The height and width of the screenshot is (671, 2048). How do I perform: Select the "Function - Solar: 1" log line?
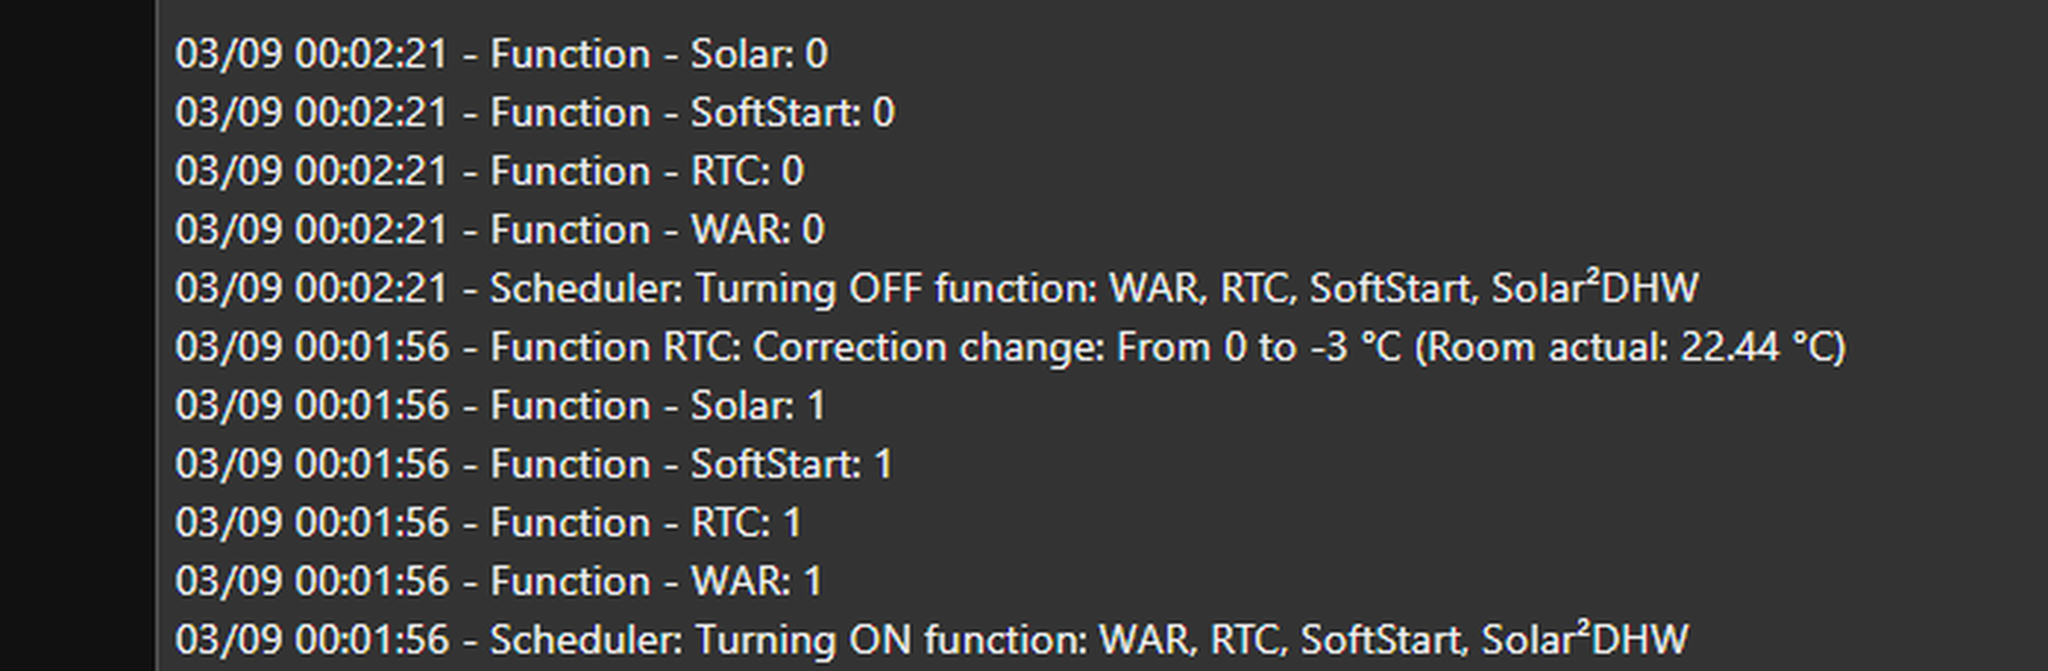[500, 406]
